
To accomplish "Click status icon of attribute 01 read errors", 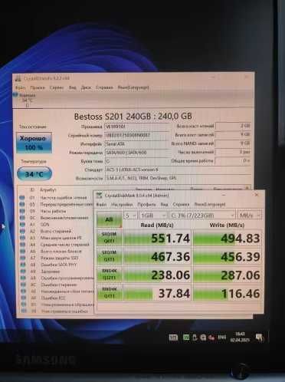I will 22,198.
